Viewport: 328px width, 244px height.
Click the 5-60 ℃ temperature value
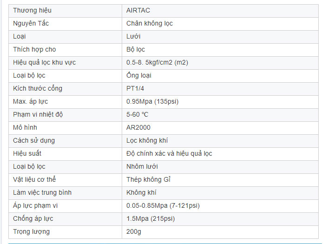pos(137,114)
